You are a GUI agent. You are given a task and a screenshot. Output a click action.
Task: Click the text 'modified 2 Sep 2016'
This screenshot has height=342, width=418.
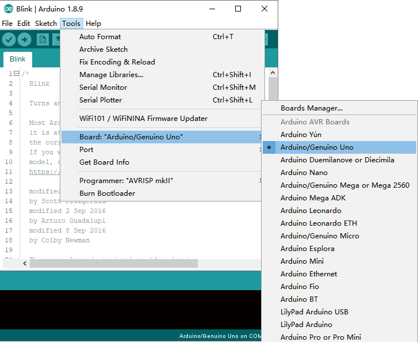[x=67, y=211]
